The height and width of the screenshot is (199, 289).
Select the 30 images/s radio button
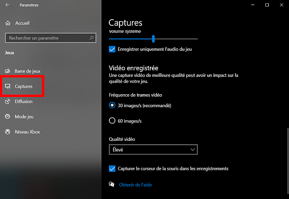(x=112, y=105)
